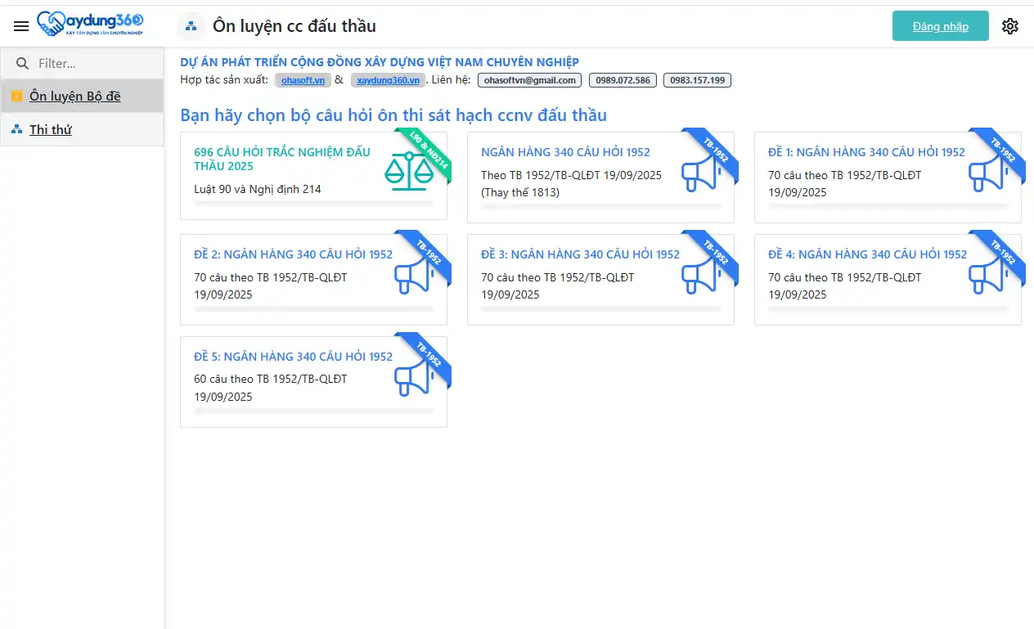The width and height of the screenshot is (1034, 629).
Task: Click megaphone icon on Đề 1 card
Action: pyautogui.click(x=988, y=173)
